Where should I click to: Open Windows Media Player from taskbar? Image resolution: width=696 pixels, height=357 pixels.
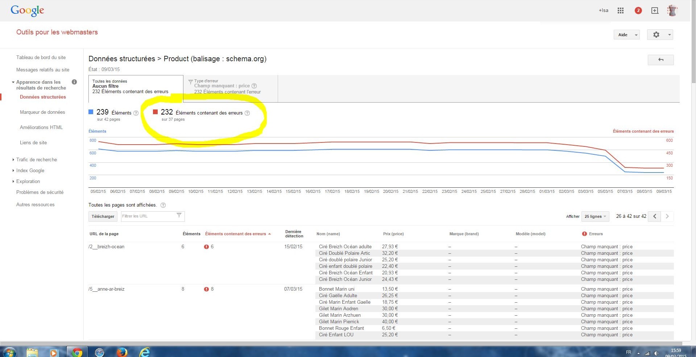(x=54, y=352)
